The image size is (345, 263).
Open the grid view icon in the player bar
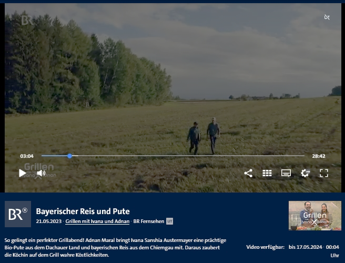coord(267,173)
